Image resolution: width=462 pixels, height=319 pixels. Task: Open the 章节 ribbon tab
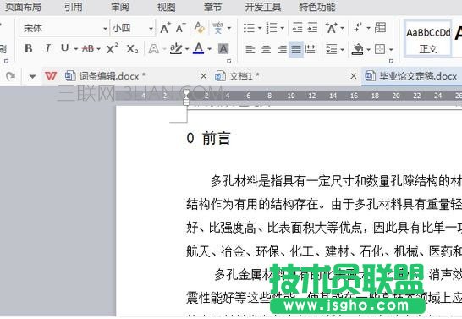pyautogui.click(x=212, y=7)
